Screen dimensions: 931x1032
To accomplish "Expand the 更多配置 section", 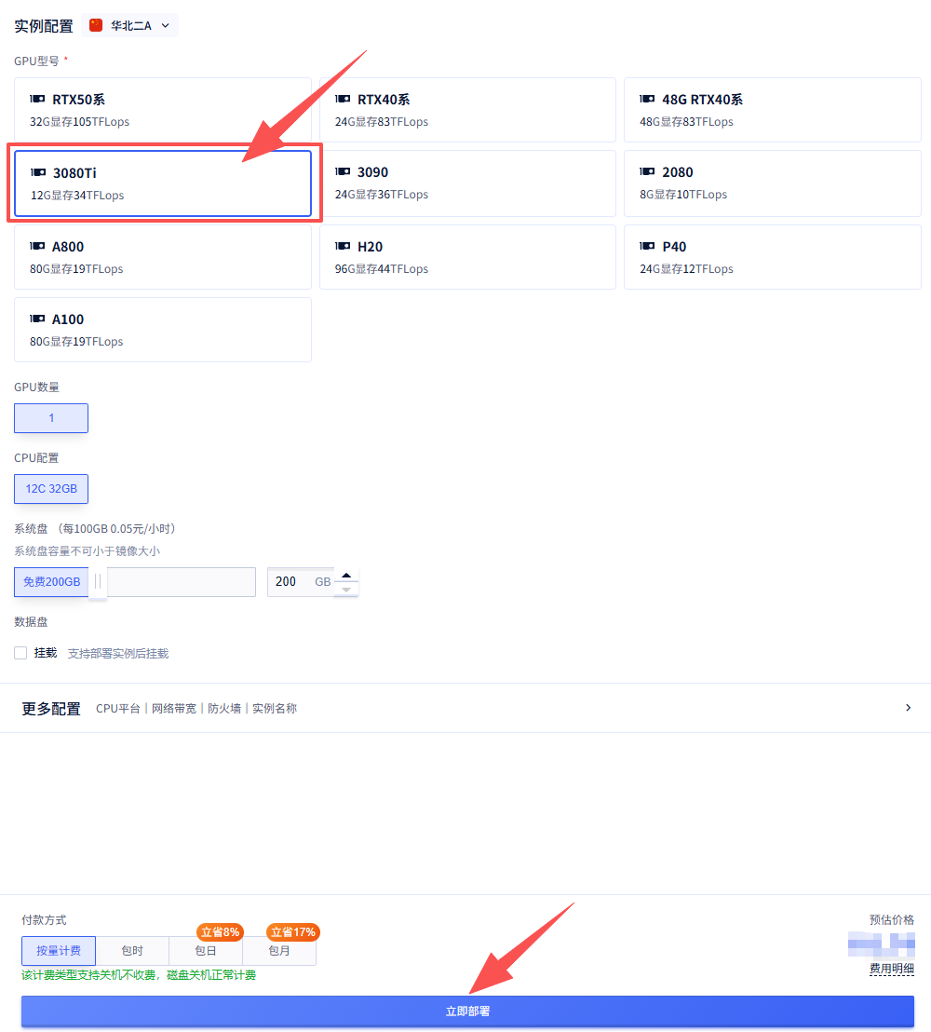I will [x=908, y=708].
